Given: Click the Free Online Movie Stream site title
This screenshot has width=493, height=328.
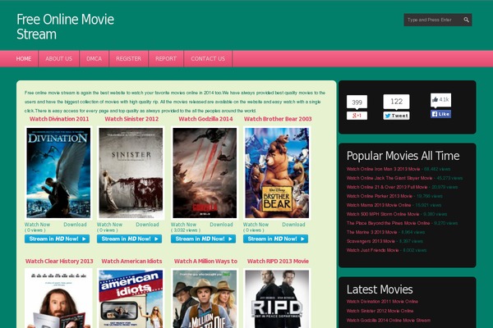Looking at the screenshot, I should (65, 27).
